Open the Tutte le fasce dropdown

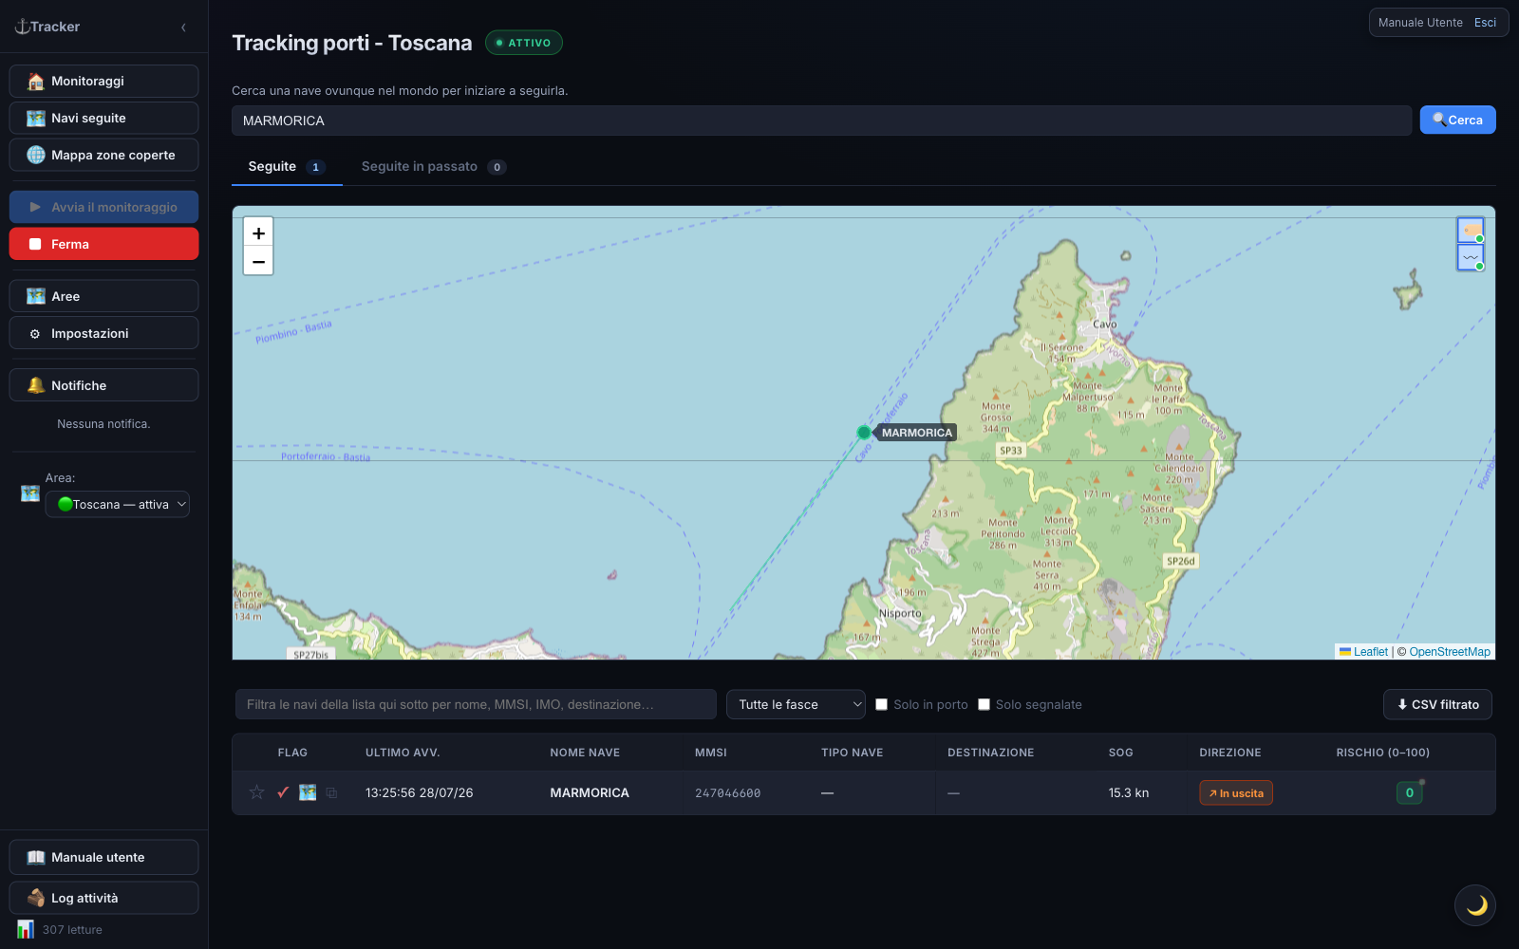(796, 704)
